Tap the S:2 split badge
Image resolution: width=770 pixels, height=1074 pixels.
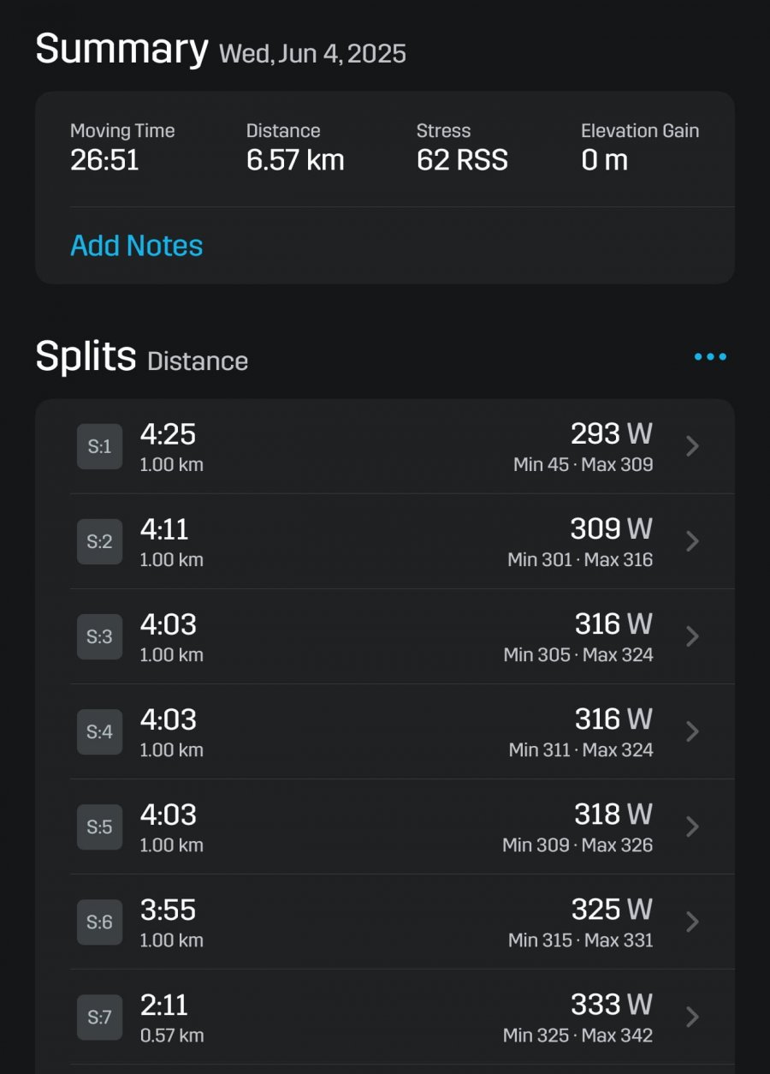pos(99,541)
